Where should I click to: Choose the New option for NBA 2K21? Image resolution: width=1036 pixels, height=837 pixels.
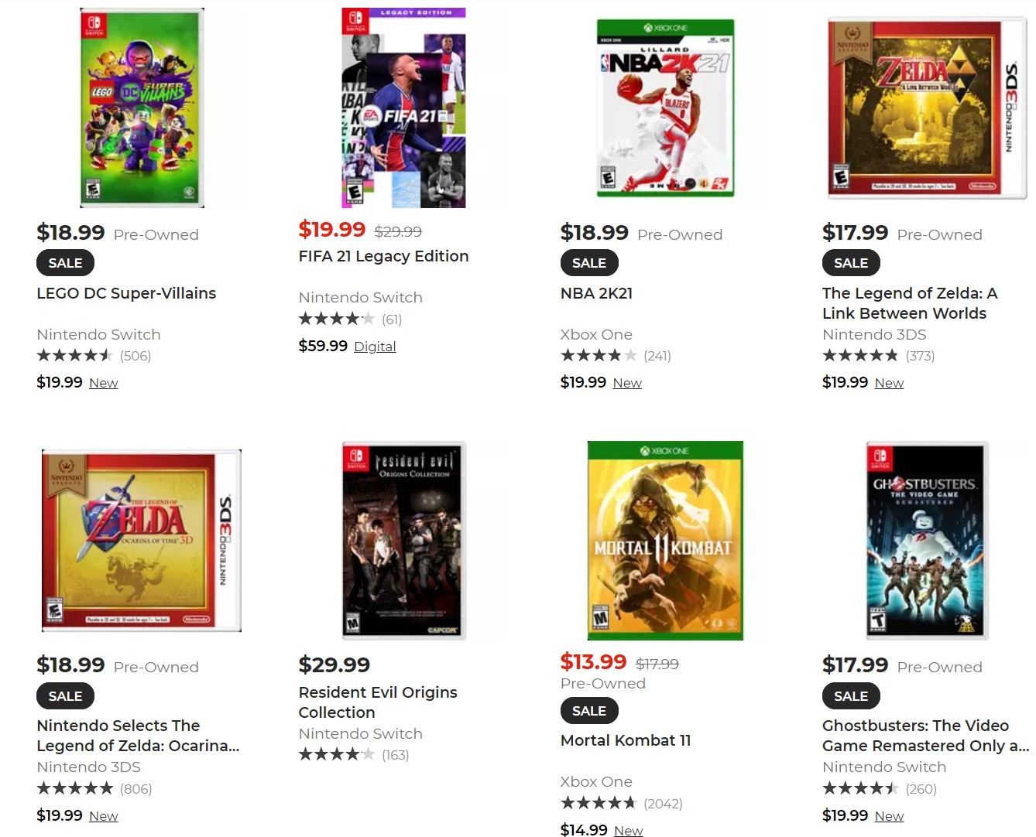(627, 383)
